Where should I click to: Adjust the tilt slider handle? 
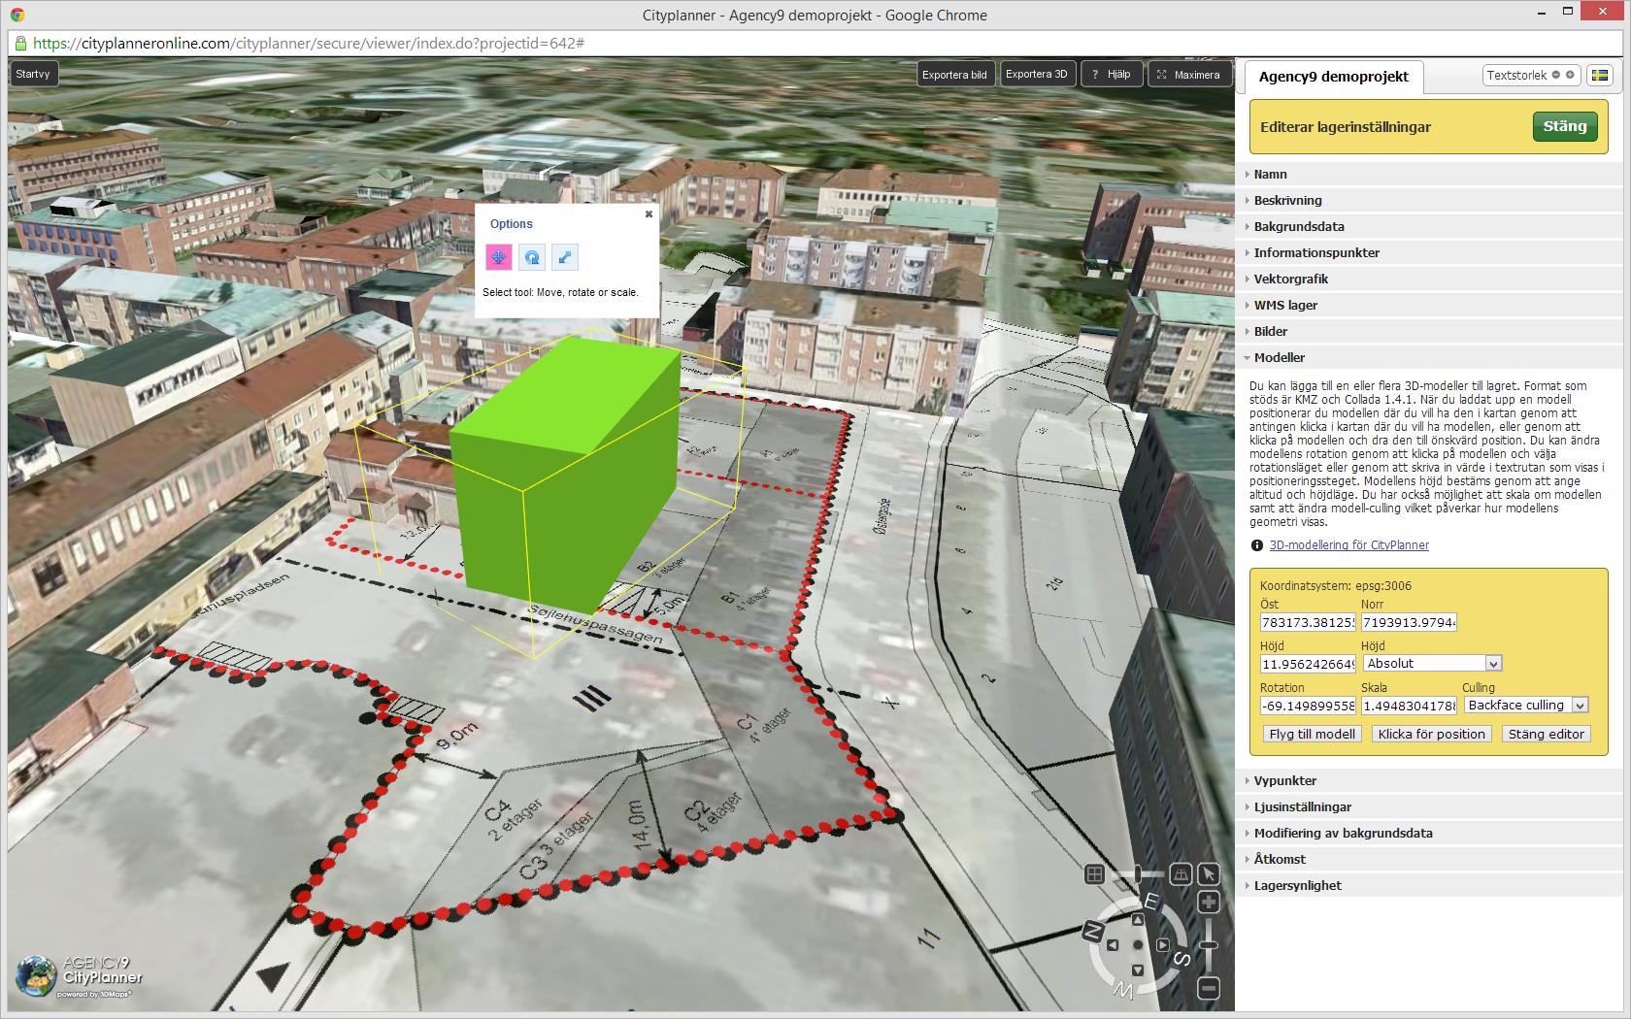pos(1138,874)
